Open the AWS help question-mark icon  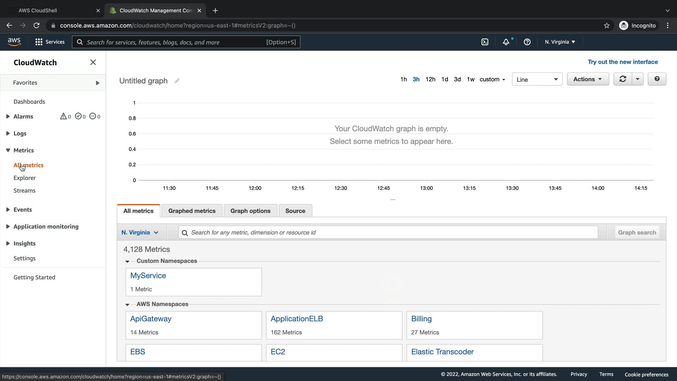tap(527, 42)
